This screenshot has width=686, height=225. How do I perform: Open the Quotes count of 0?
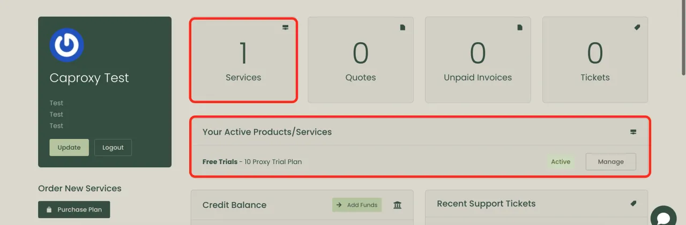360,54
